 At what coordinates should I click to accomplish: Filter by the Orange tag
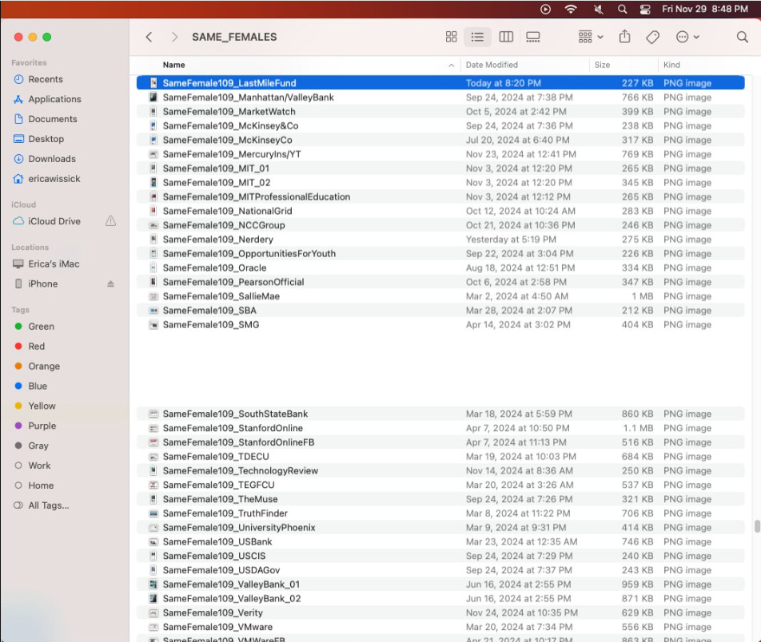pyautogui.click(x=44, y=366)
